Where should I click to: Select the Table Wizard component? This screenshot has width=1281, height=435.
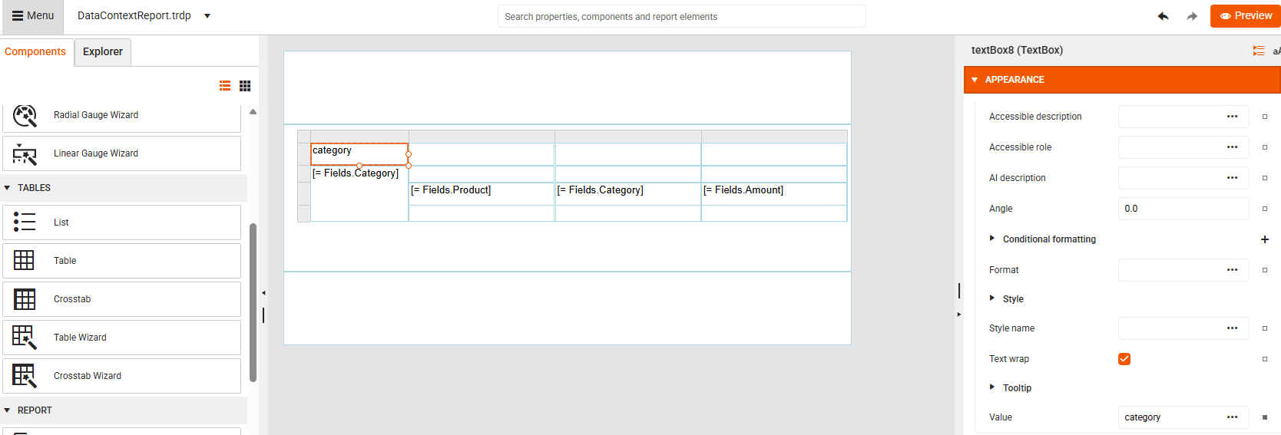(121, 338)
